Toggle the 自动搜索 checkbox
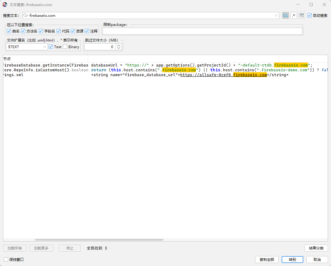331x266 pixels. point(310,15)
